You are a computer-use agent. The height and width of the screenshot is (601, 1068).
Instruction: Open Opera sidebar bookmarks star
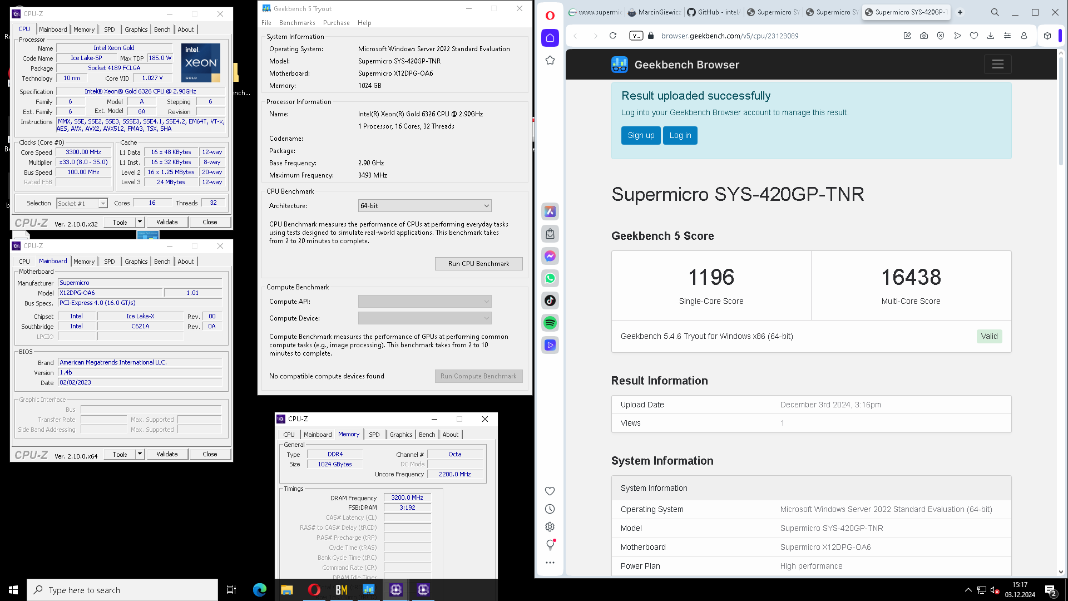click(550, 60)
